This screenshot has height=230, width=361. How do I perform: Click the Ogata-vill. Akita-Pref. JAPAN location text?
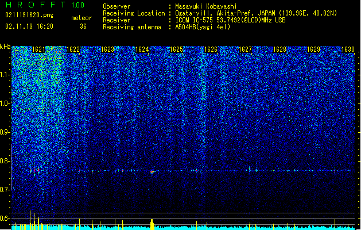point(256,13)
